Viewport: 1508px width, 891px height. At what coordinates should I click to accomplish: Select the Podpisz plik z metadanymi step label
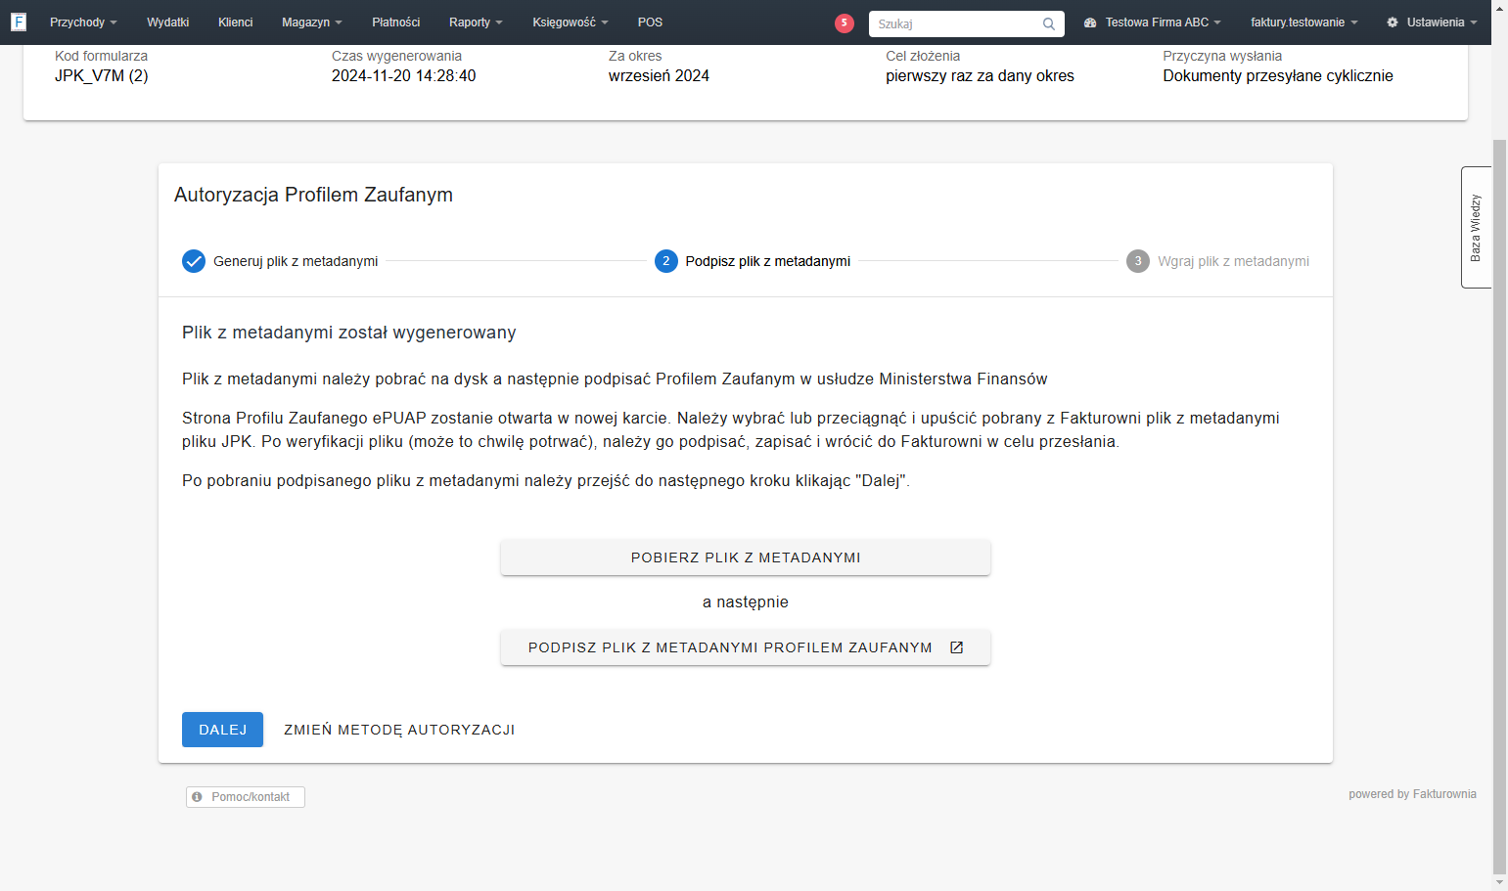pos(768,261)
